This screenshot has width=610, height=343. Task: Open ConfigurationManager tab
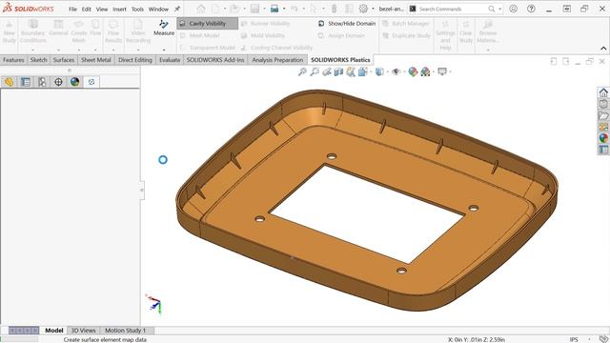coord(42,82)
